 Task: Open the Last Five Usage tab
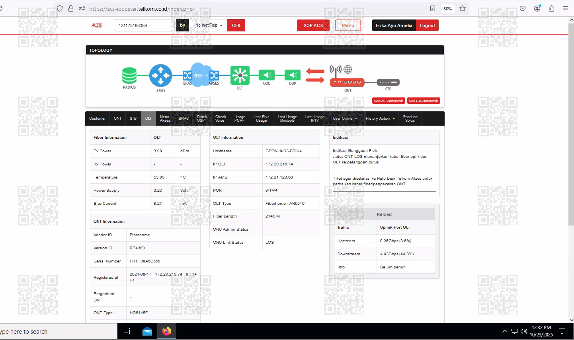(261, 119)
